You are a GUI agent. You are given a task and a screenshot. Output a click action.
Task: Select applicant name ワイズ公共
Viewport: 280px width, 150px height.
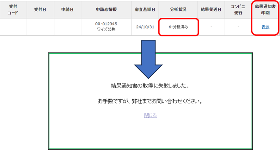pyautogui.click(x=106, y=29)
